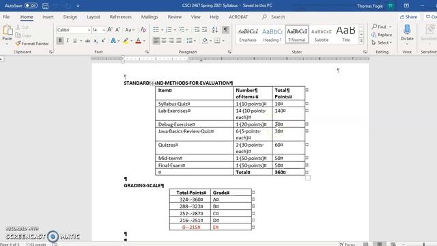Click Increase Indent icon

205,29
